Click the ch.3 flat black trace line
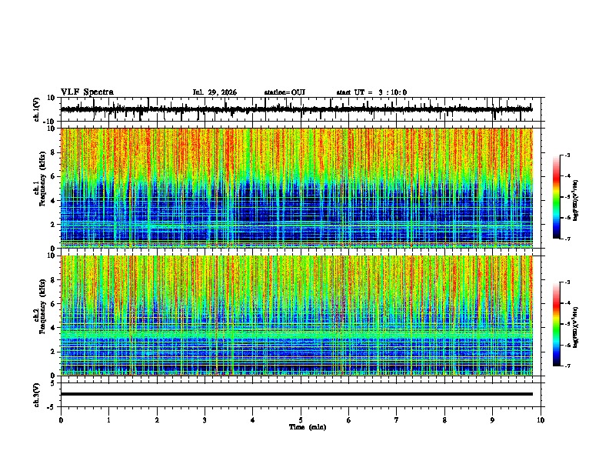 297,394
